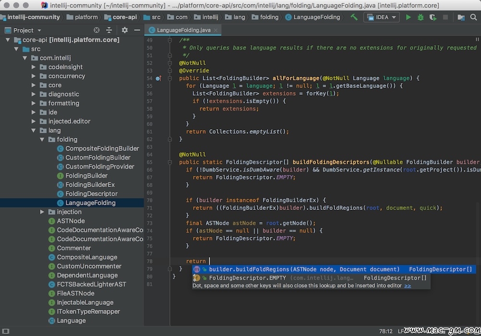Run the IDEA configuration with the play icon
Image resolution: width=481 pixels, height=336 pixels.
point(408,17)
